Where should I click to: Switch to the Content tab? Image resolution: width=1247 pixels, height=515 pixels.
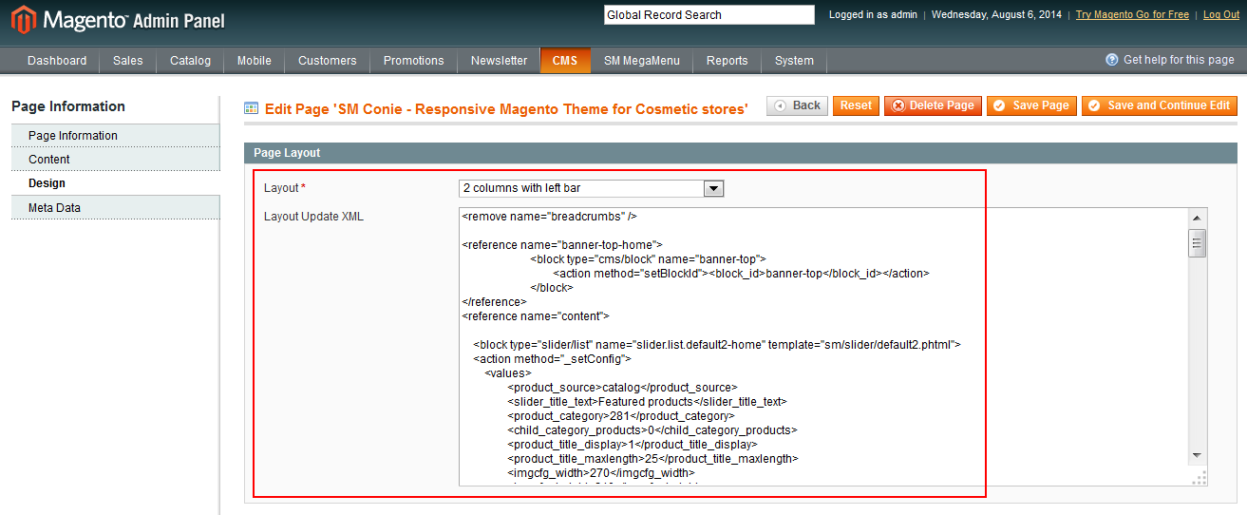(x=115, y=160)
